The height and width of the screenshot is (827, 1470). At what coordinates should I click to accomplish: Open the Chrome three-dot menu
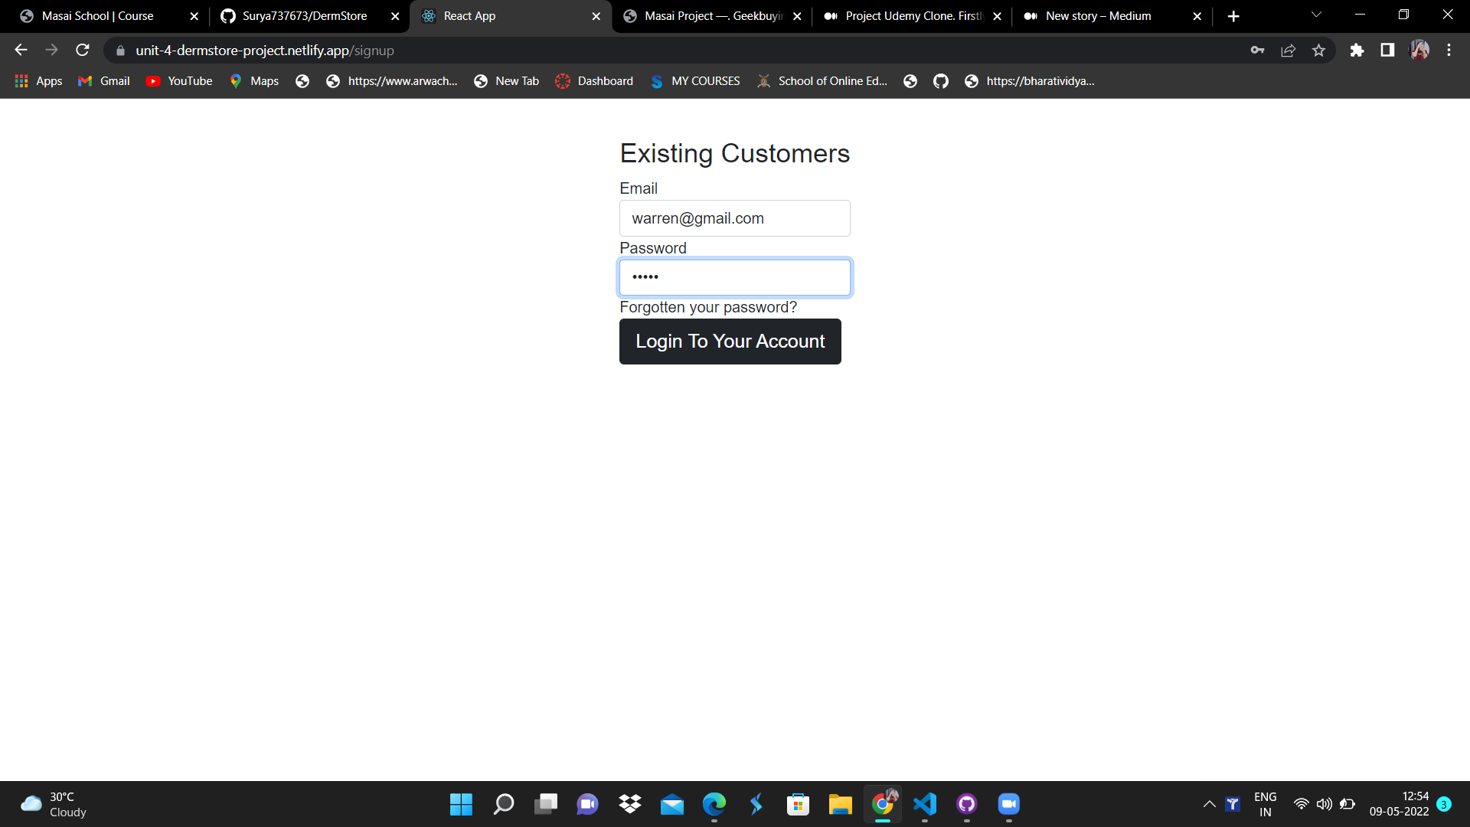point(1449,51)
